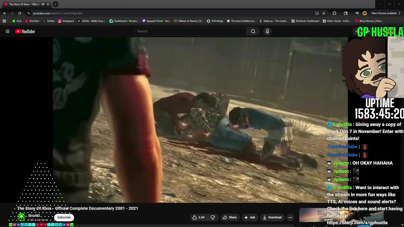
Task: Like the video with thumbs up
Action: [x=199, y=217]
